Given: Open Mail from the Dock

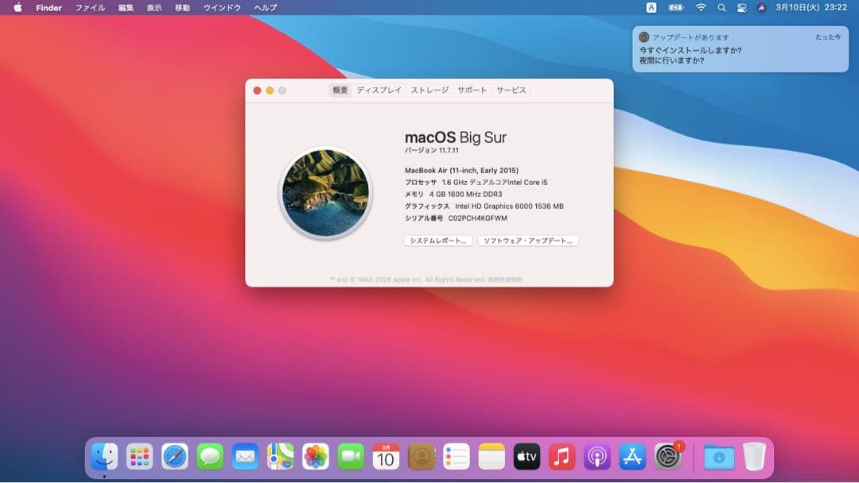Looking at the screenshot, I should pos(245,457).
